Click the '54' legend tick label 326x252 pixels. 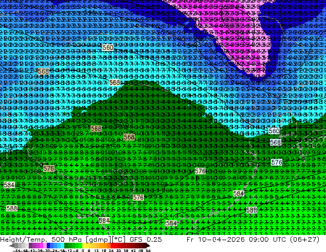[148, 250]
